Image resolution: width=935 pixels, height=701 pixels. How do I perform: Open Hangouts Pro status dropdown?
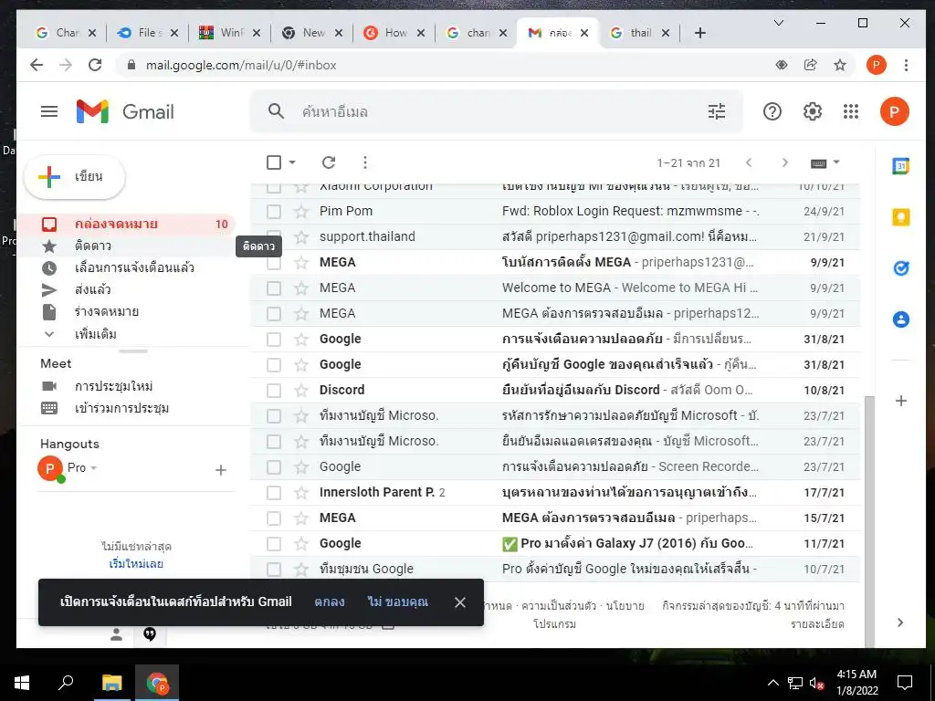click(x=94, y=468)
